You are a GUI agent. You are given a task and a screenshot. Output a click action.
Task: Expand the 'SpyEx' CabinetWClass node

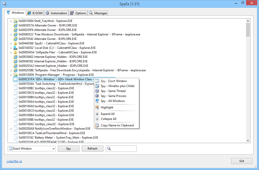pyautogui.click(x=11, y=44)
